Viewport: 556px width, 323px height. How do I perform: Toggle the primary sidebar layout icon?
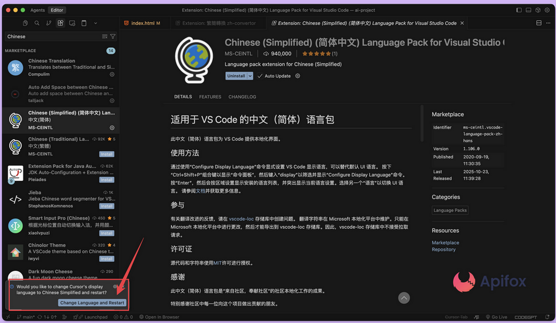[519, 10]
